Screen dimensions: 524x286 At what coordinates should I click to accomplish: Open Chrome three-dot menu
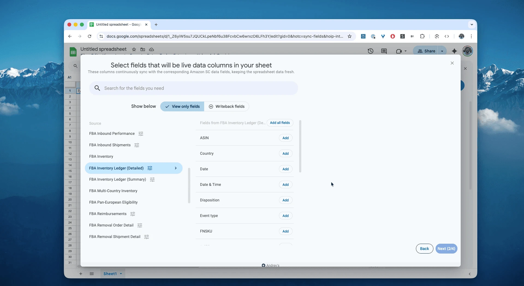pyautogui.click(x=471, y=36)
